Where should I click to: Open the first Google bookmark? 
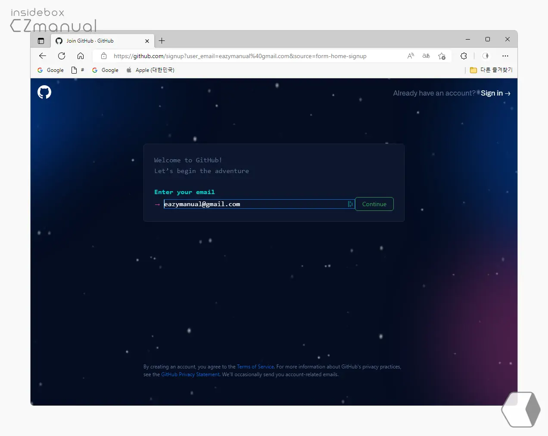tap(50, 70)
